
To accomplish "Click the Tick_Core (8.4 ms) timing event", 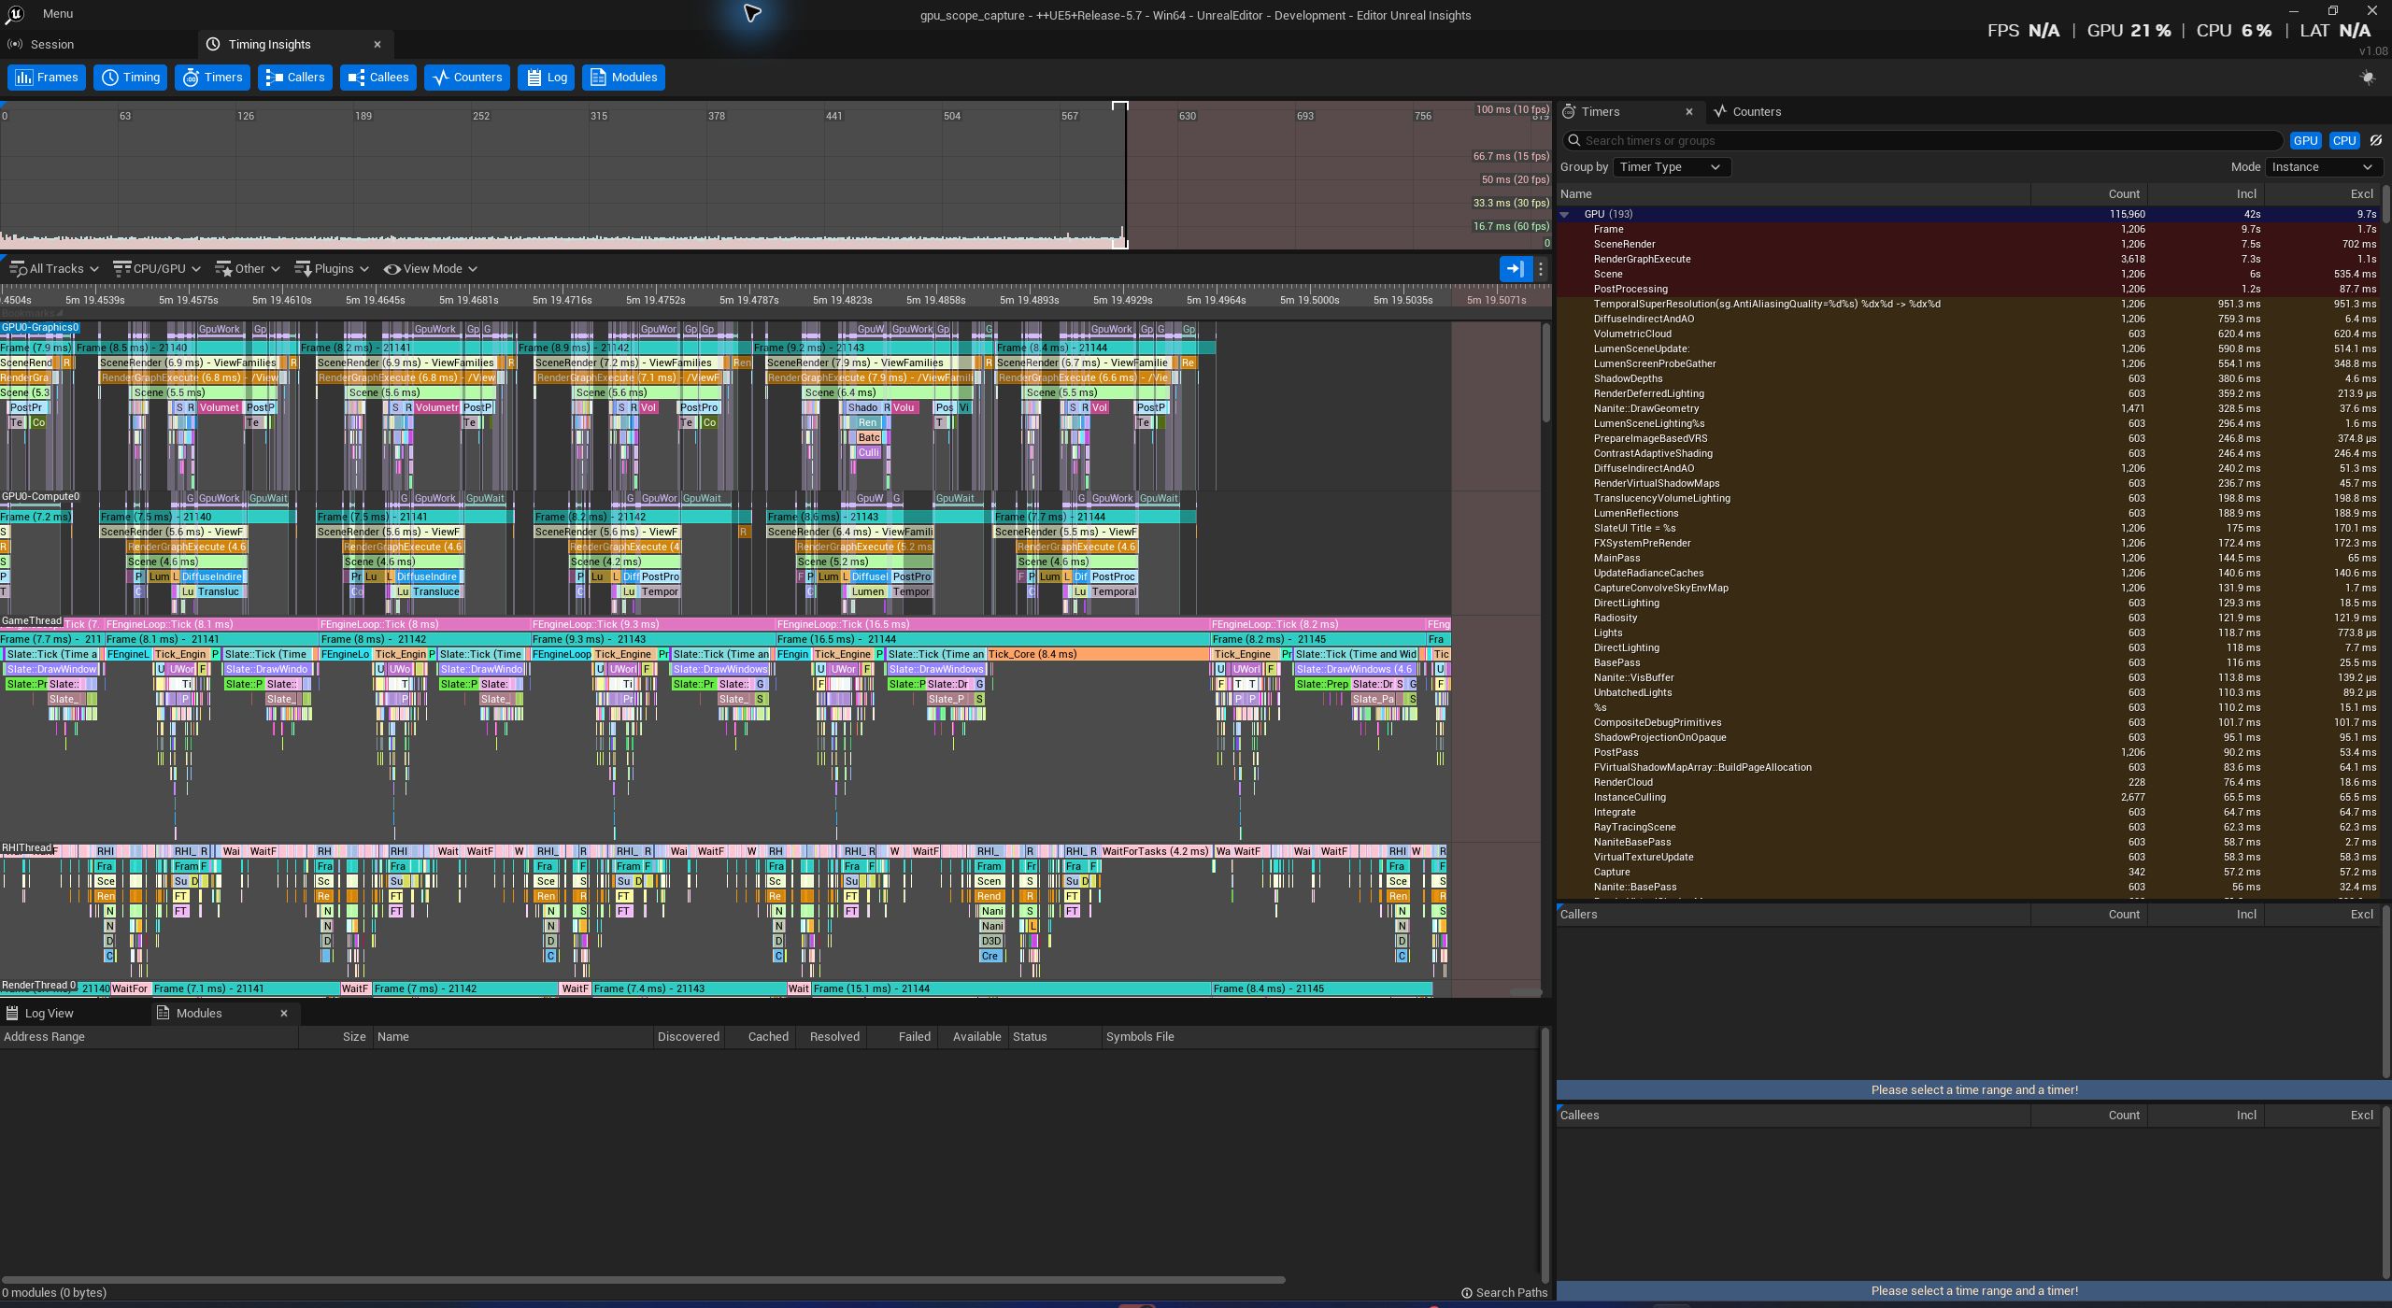I will pyautogui.click(x=1098, y=654).
